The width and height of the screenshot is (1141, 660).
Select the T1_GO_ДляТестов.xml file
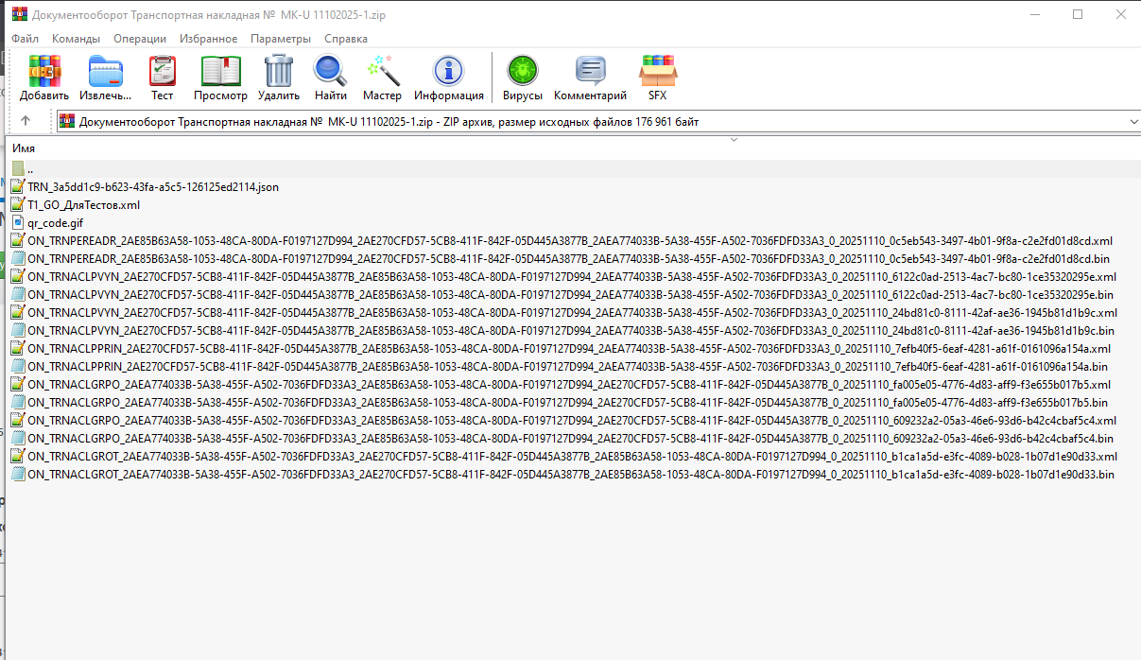(x=84, y=205)
